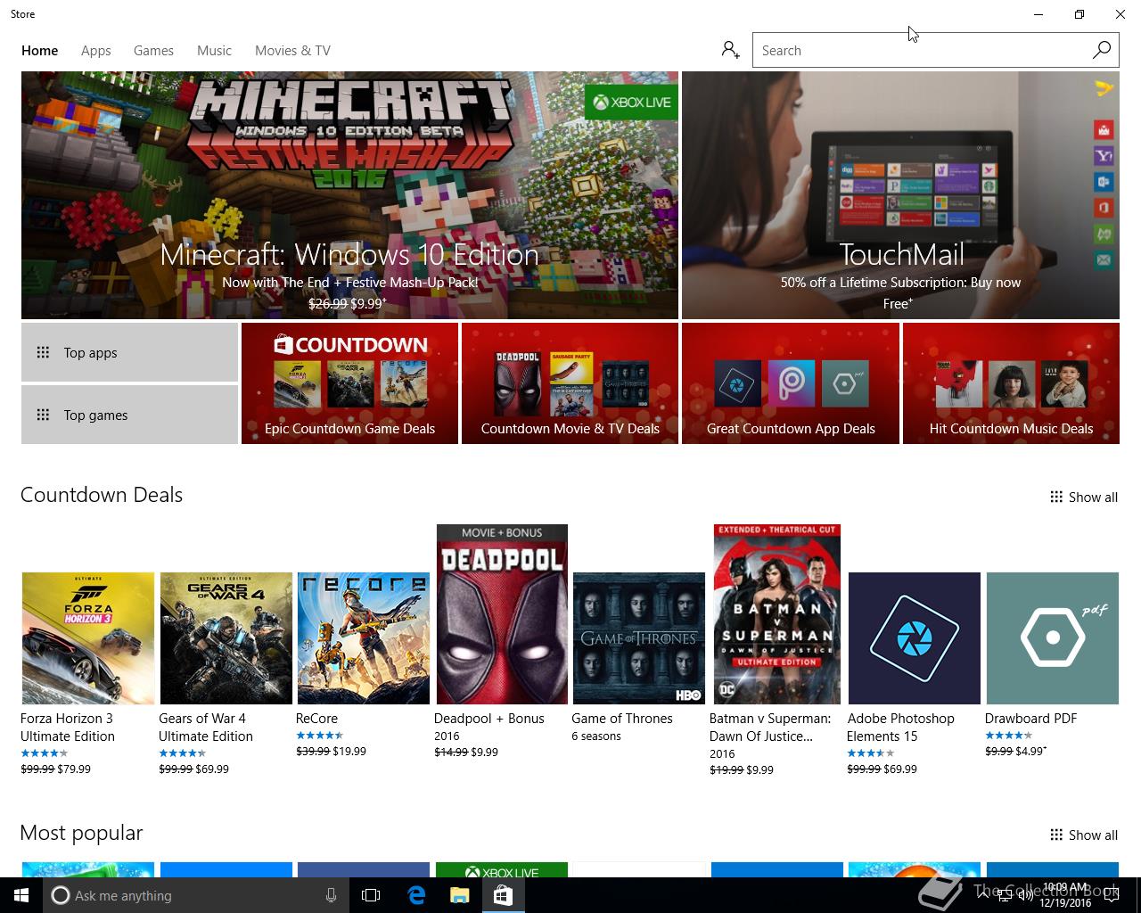Screen dimensions: 1141x913
Task: Show all Countdown Deals
Action: click(1084, 497)
